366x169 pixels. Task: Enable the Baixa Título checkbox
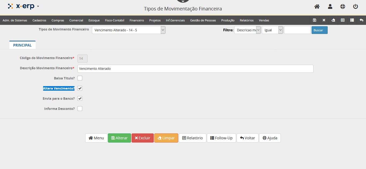[80, 78]
